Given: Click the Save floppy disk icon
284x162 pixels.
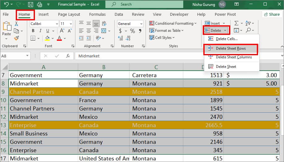Looking at the screenshot, I should (30, 4).
